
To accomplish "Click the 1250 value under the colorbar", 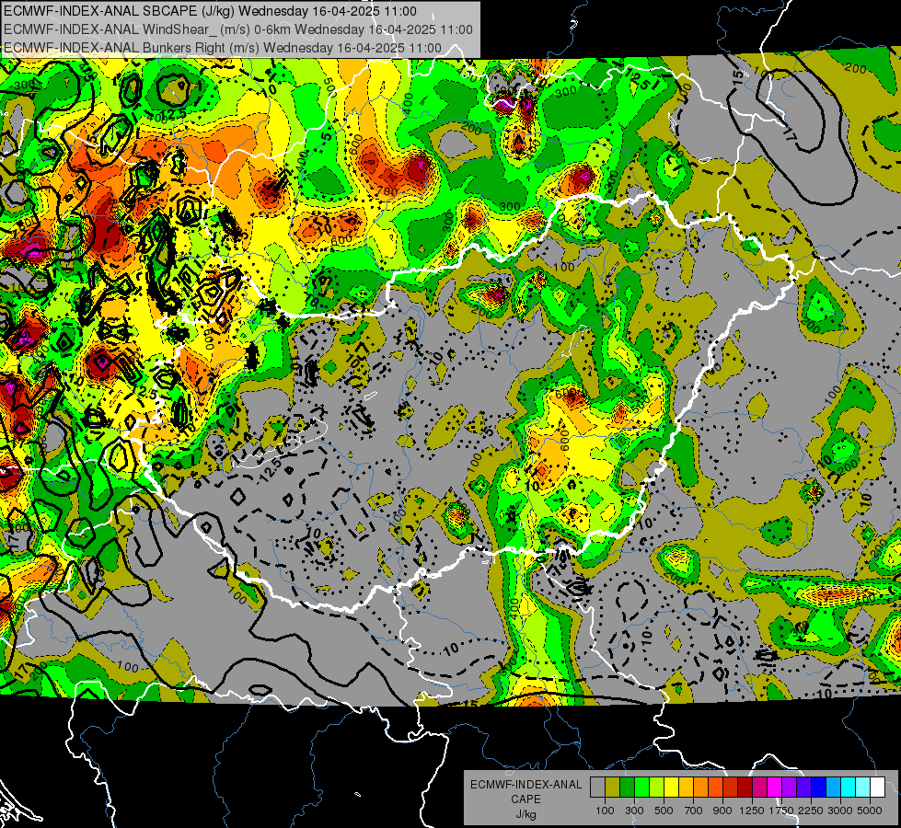I will [x=752, y=811].
